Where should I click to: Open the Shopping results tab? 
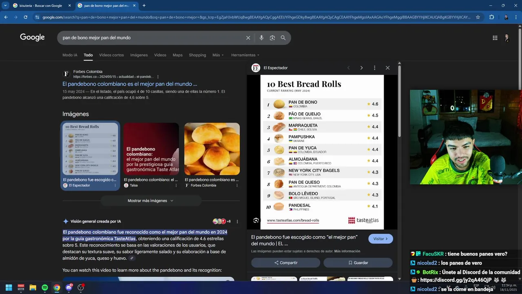pos(197,55)
